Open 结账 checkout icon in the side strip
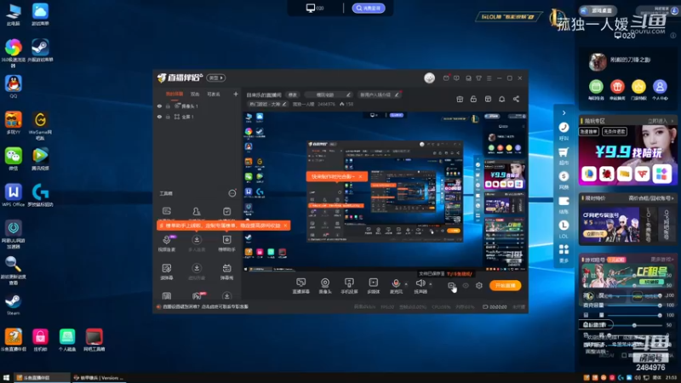Screen dimensions: 681x383 click(x=564, y=204)
